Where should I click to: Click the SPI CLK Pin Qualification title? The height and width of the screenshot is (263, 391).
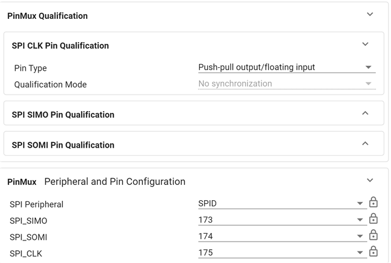pyautogui.click(x=60, y=45)
